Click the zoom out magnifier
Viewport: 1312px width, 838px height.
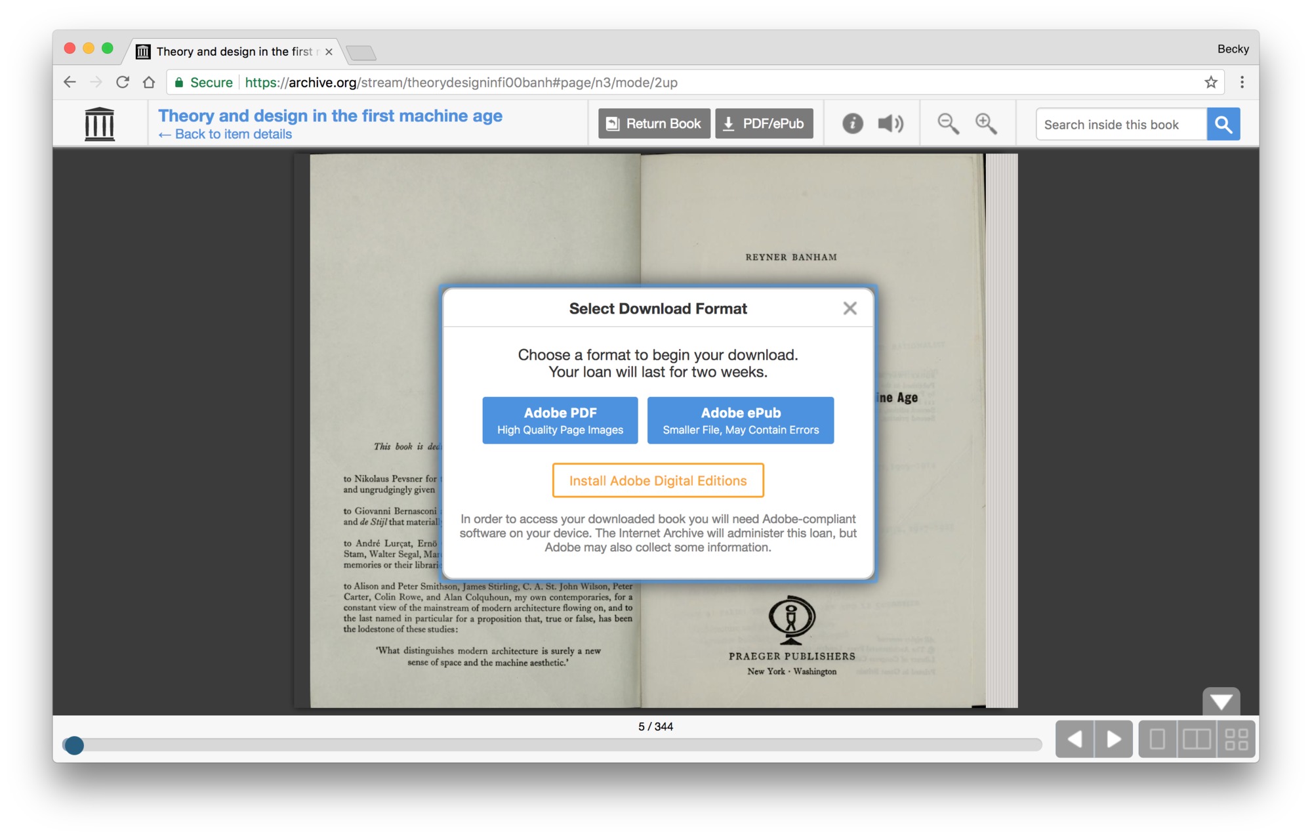pyautogui.click(x=948, y=123)
